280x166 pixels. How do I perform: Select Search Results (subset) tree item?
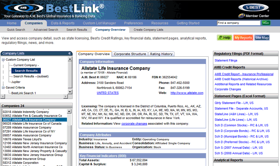[x=31, y=76]
